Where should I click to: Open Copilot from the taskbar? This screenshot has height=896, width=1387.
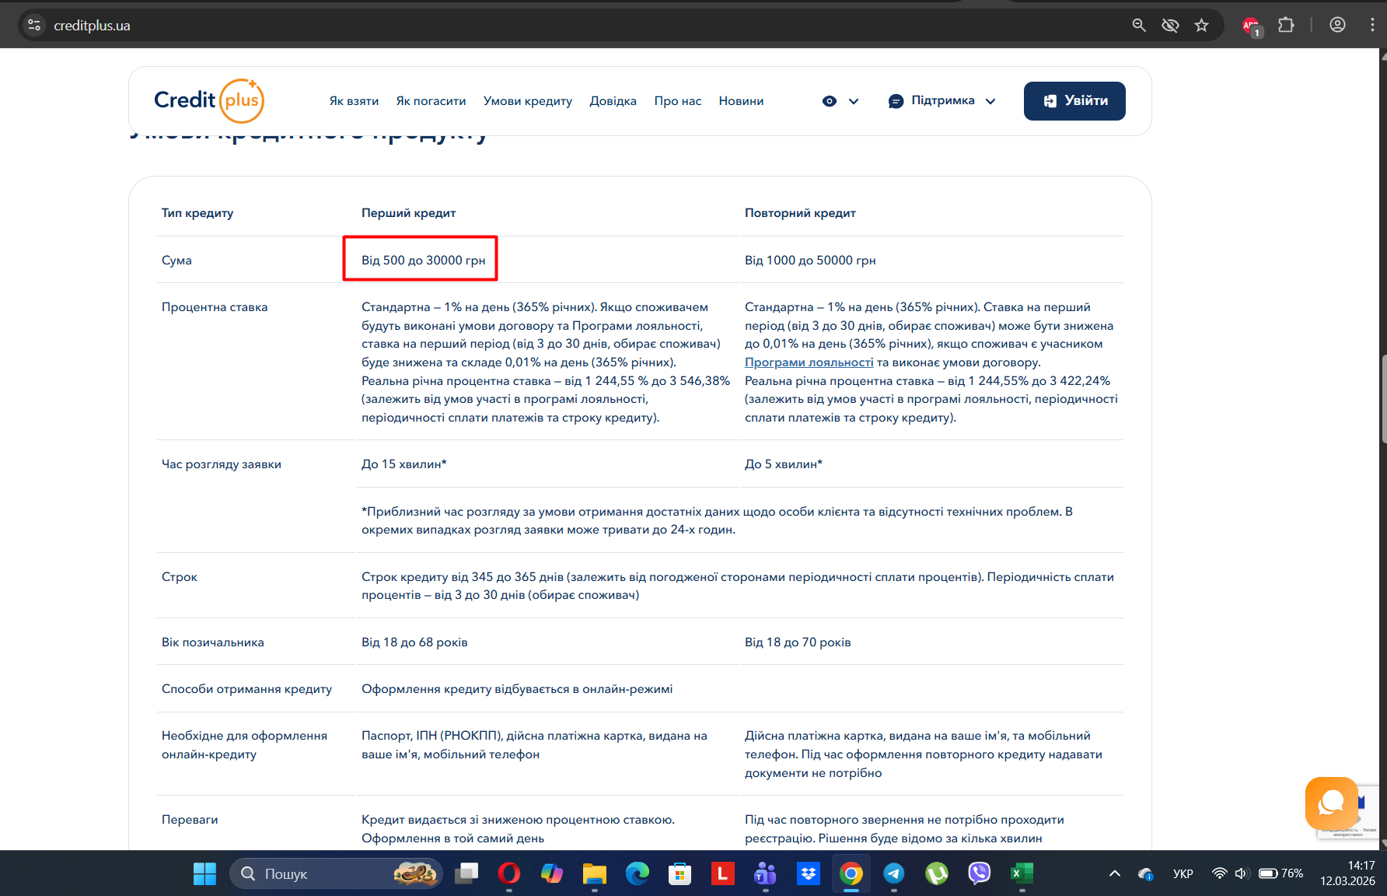click(552, 873)
